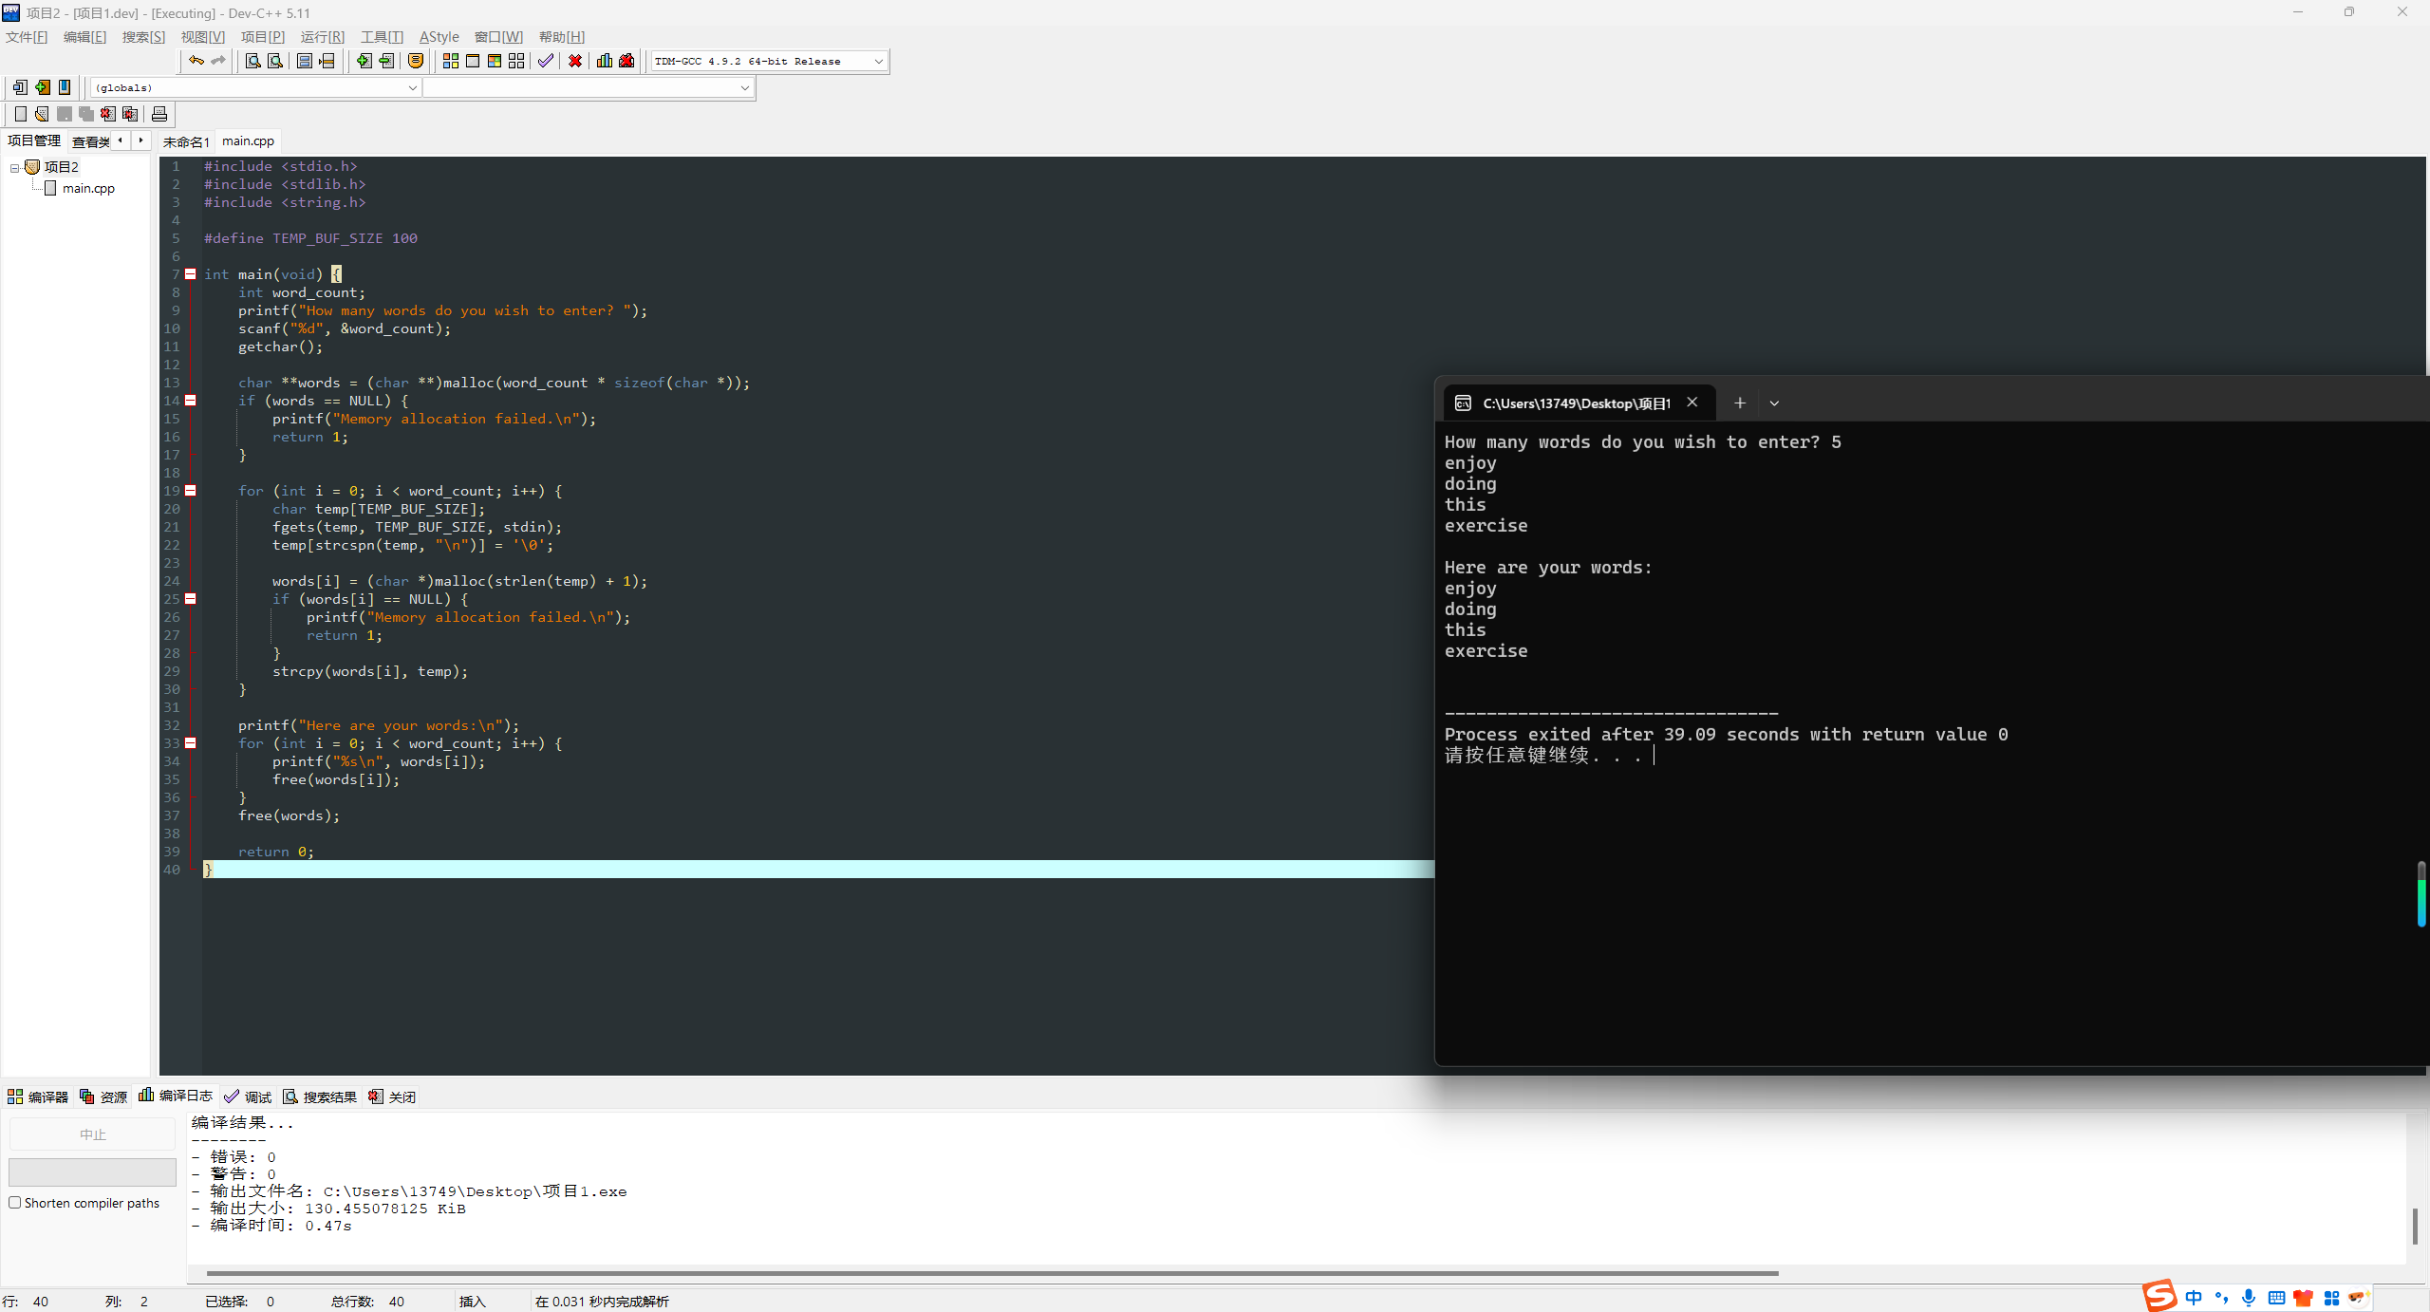The image size is (2430, 1312).
Task: Click the yellow toggle bookmark icon
Action: [416, 61]
